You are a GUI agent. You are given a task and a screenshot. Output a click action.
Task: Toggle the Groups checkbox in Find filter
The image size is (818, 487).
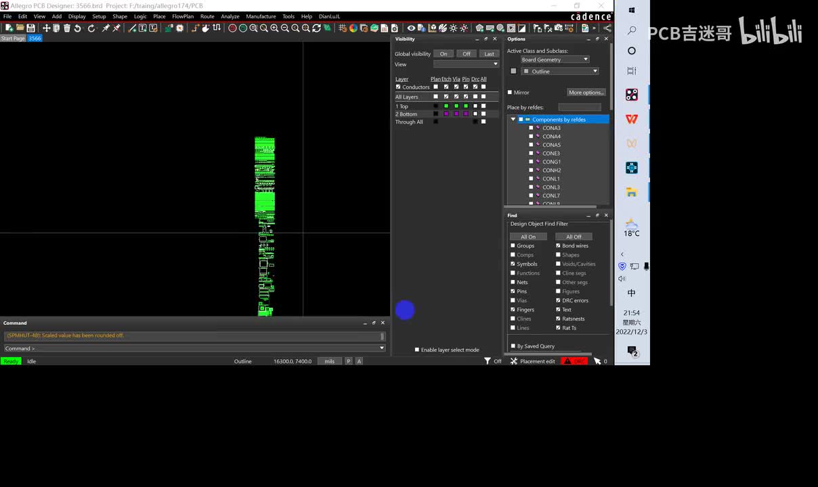(x=513, y=246)
